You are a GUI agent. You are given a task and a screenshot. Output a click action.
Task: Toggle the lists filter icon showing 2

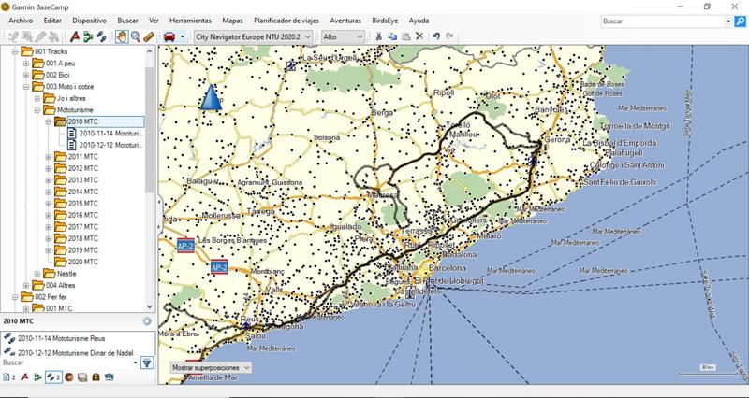pos(8,377)
